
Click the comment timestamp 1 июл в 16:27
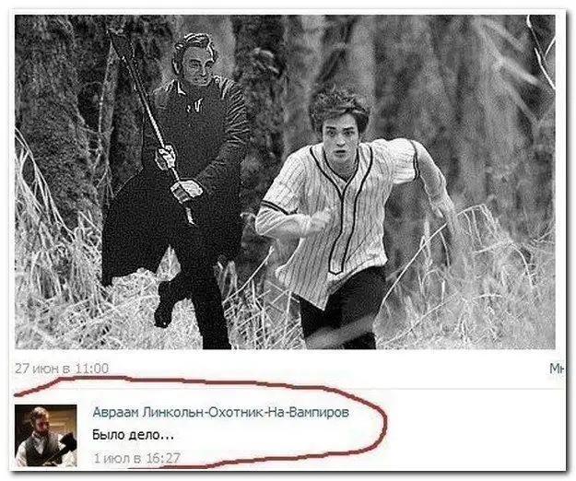click(136, 458)
